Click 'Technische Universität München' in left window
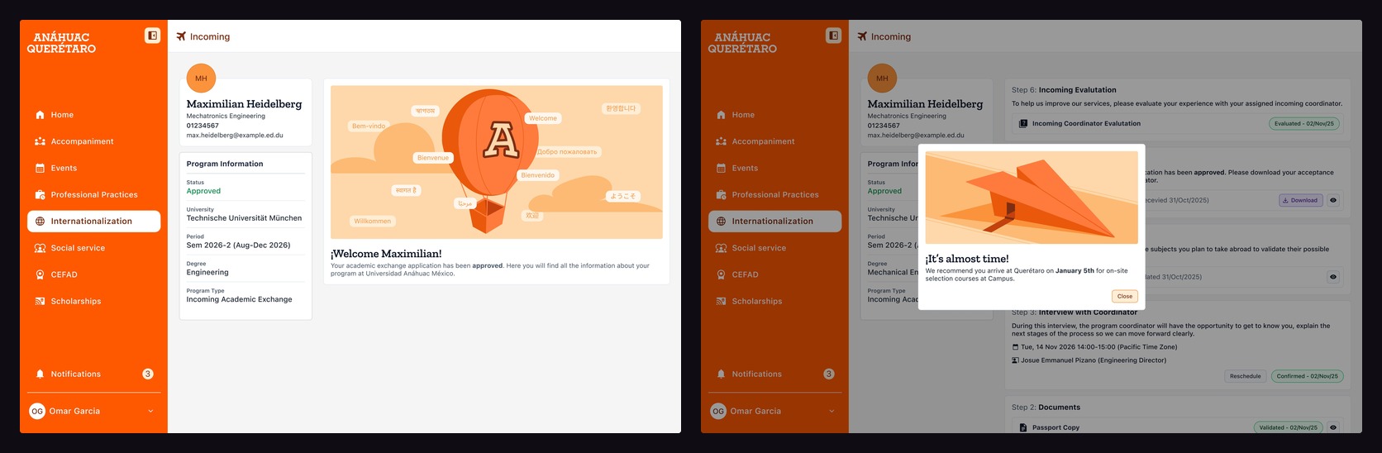Image resolution: width=1382 pixels, height=453 pixels. pyautogui.click(x=244, y=218)
